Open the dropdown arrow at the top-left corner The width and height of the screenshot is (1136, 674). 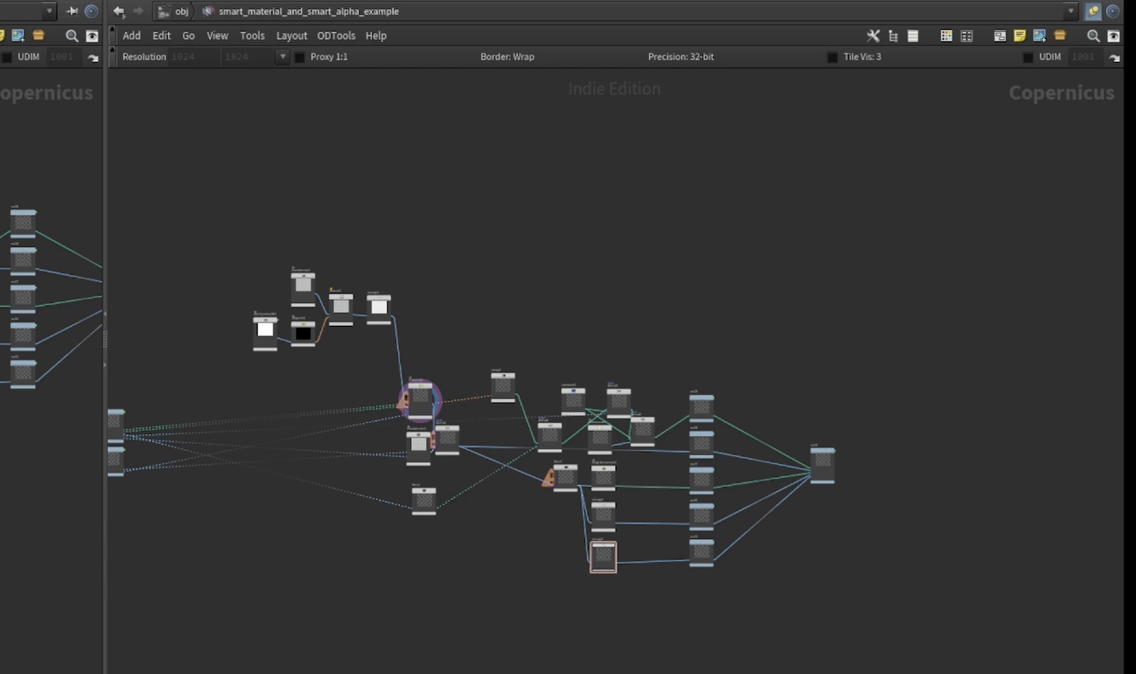point(49,11)
